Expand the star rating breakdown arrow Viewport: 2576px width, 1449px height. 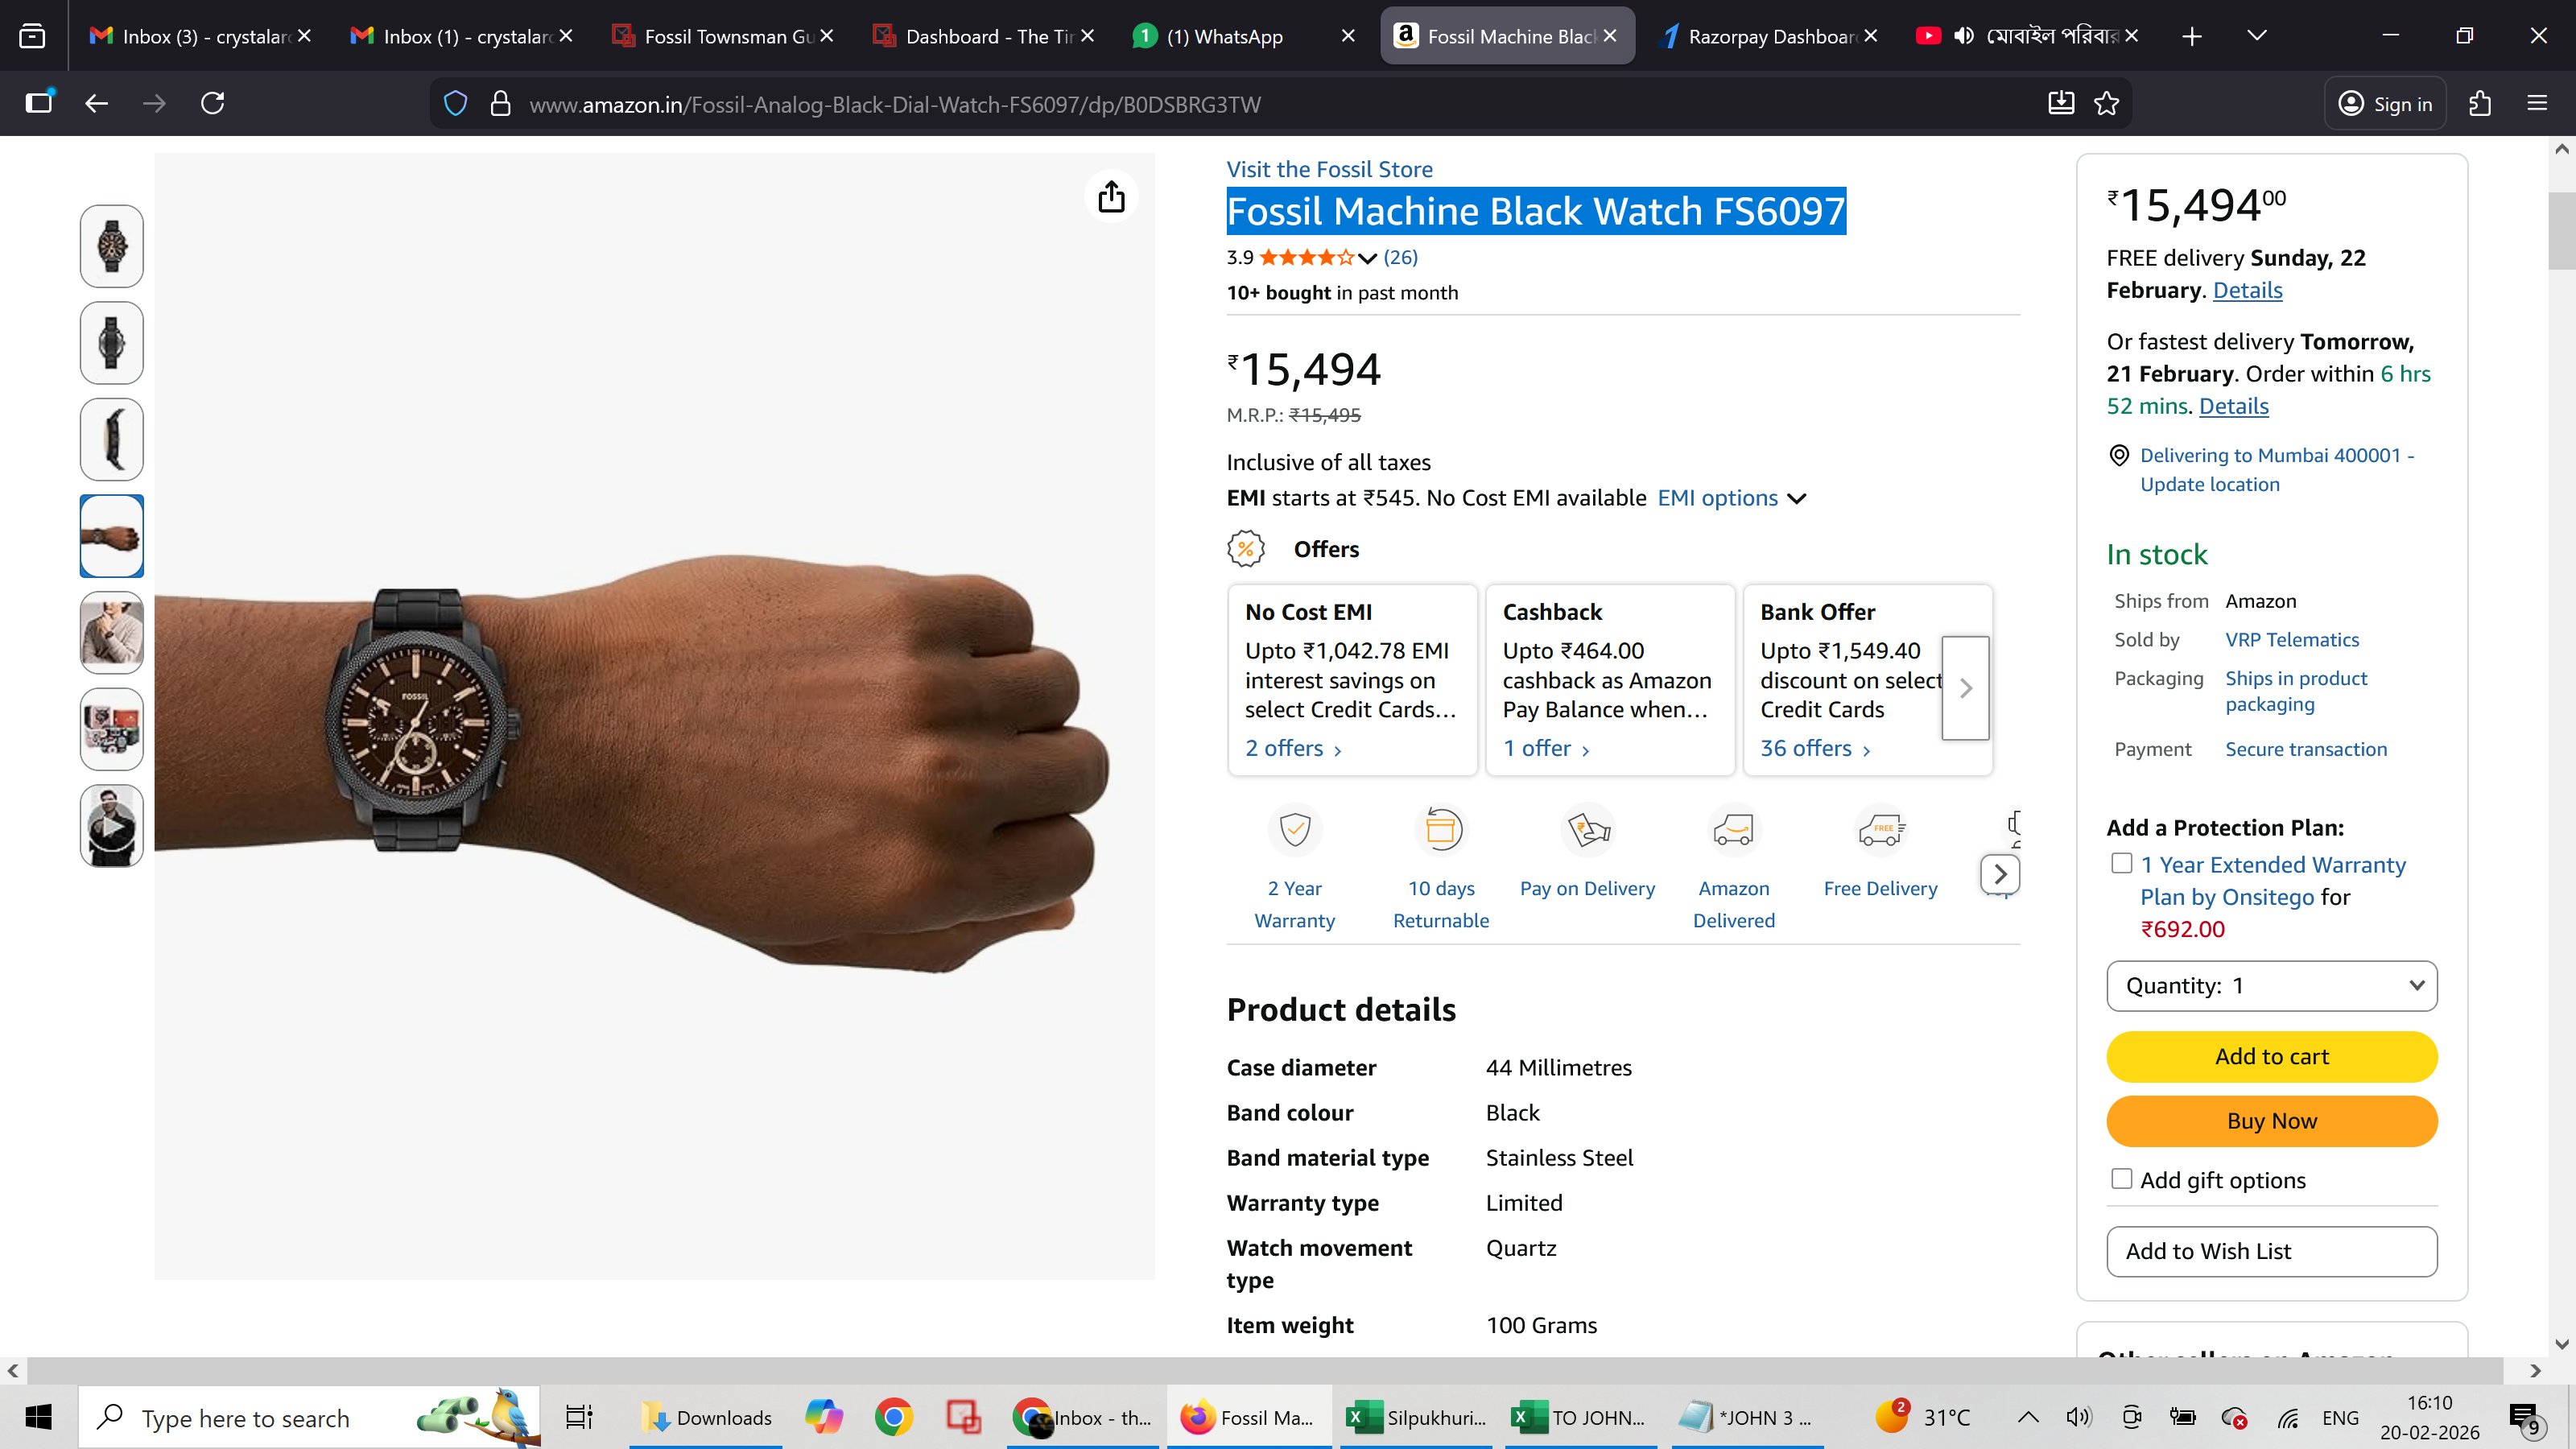pyautogui.click(x=1367, y=258)
